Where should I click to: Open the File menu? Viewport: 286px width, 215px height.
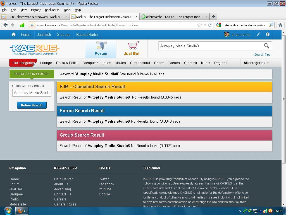(x=4, y=10)
